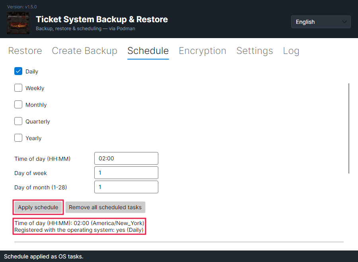
Task: Click the 'Registered with the operating system' line
Action: (79, 230)
